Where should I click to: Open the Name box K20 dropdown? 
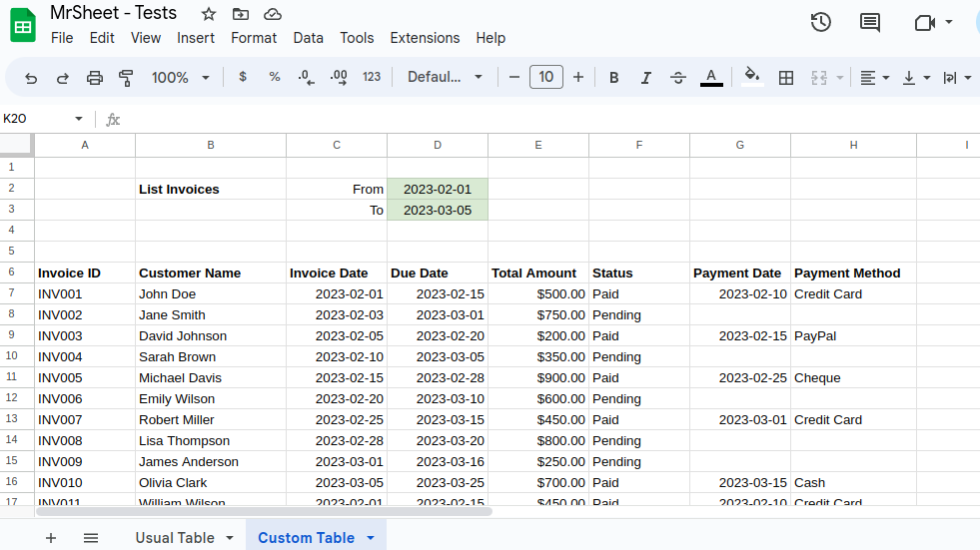(78, 119)
